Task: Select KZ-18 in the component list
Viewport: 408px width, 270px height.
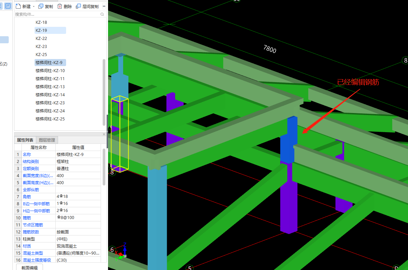Action: tap(41, 22)
